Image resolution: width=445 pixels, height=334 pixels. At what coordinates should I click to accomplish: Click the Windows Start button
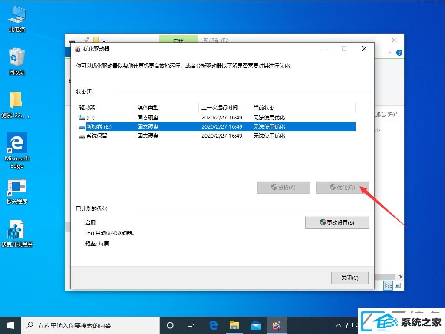pyautogui.click(x=10, y=325)
